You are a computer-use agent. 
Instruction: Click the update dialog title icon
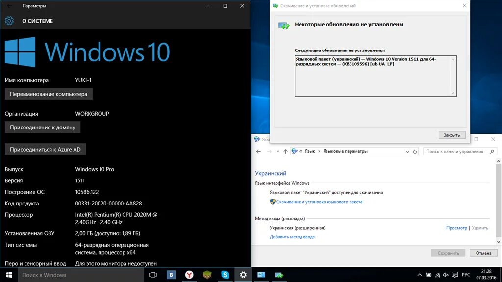click(x=276, y=6)
